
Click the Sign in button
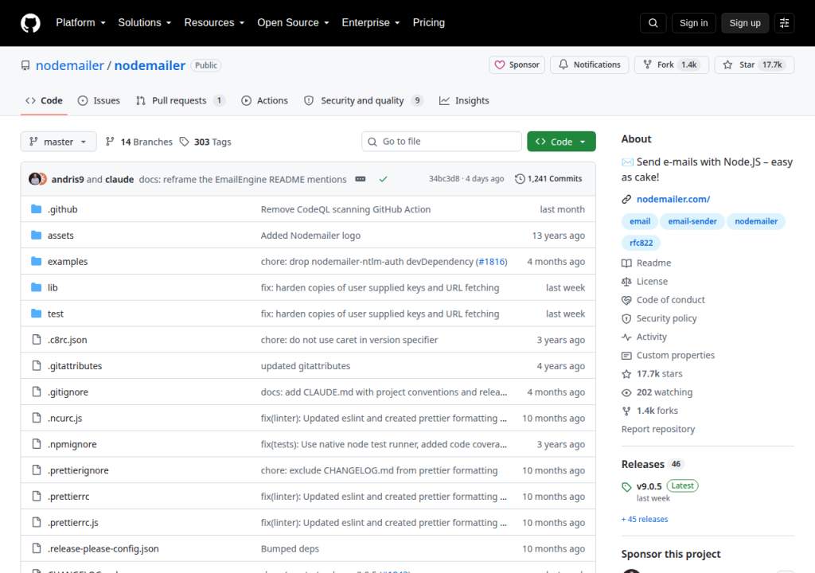693,23
